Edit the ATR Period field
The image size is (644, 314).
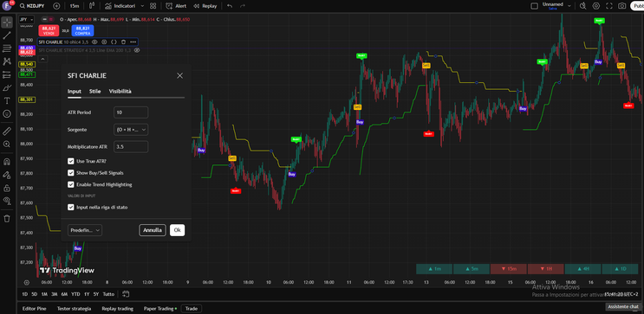131,112
